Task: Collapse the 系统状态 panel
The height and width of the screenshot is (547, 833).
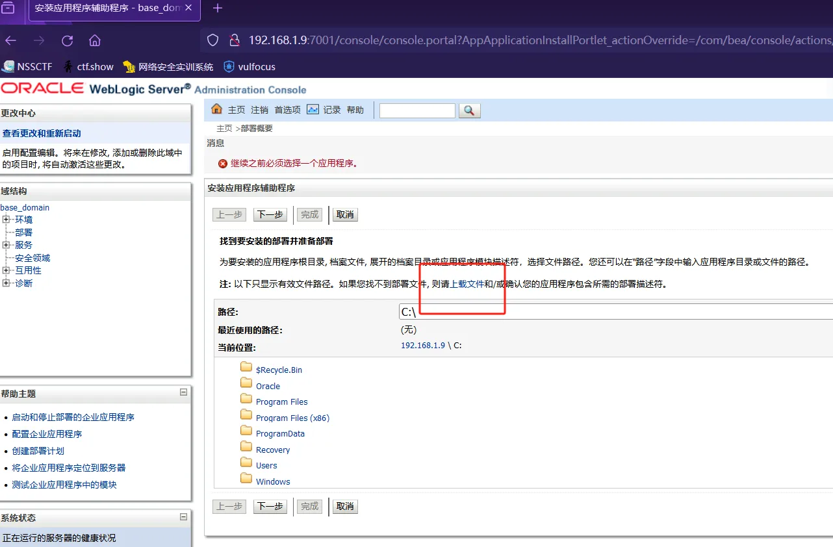Action: (x=183, y=516)
